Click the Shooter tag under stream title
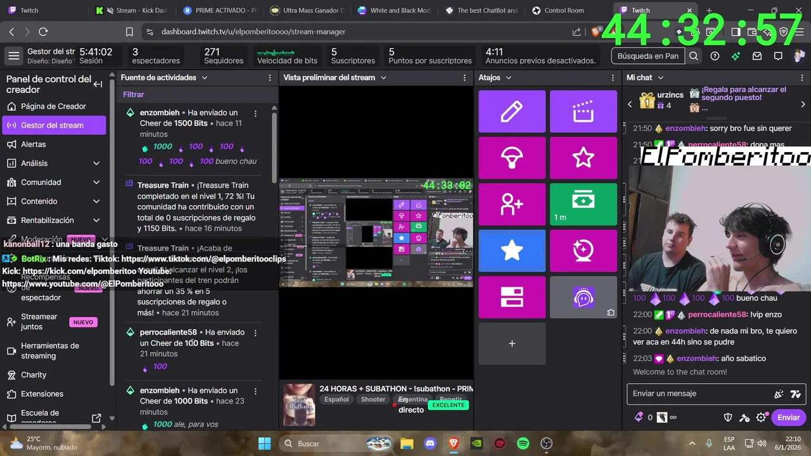Screen dimensions: 811x456 click(373, 400)
